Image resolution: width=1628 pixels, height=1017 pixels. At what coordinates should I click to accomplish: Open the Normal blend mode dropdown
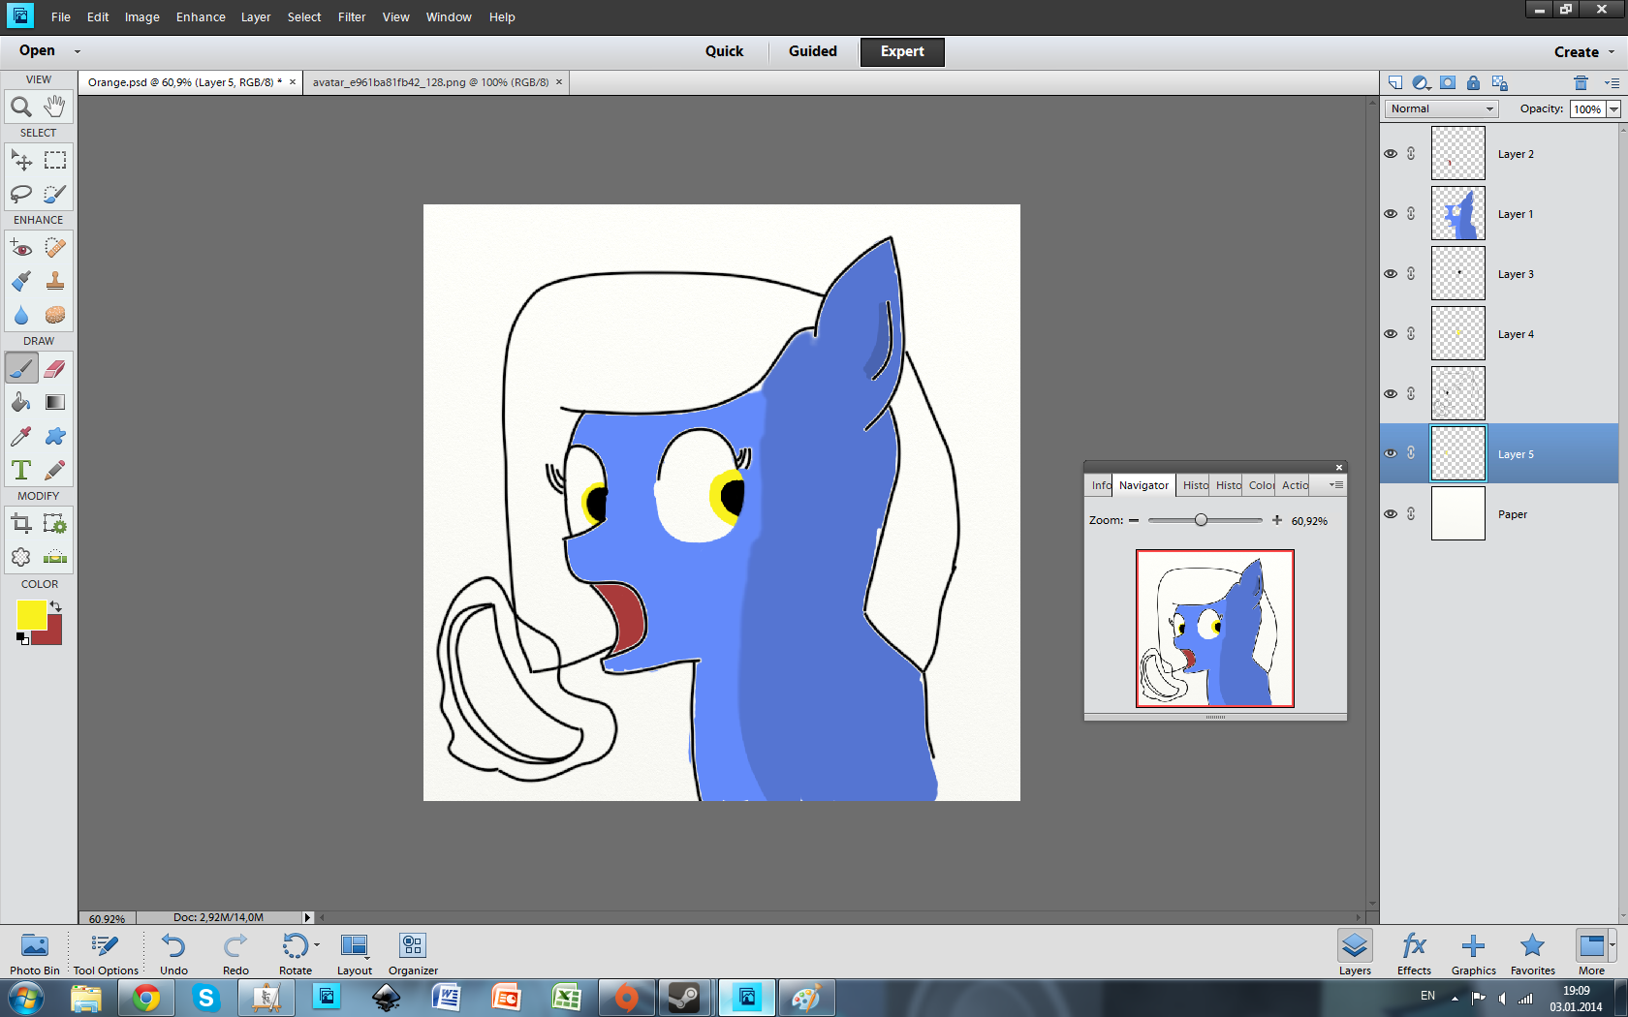pos(1441,108)
